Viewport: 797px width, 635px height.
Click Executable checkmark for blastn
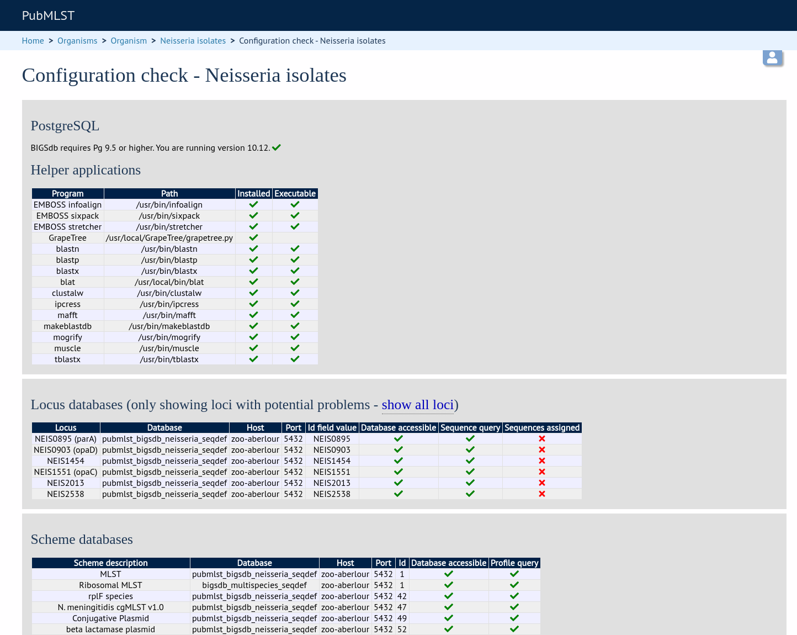(295, 248)
